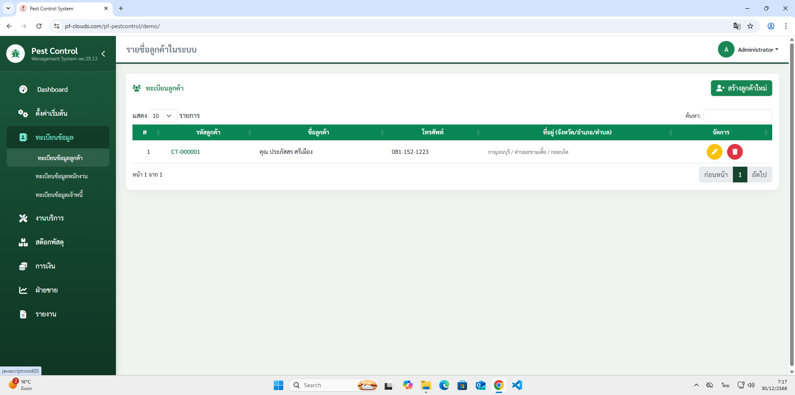Open Dashboard from the sidebar
Screen dimensions: 795x395
[52, 90]
